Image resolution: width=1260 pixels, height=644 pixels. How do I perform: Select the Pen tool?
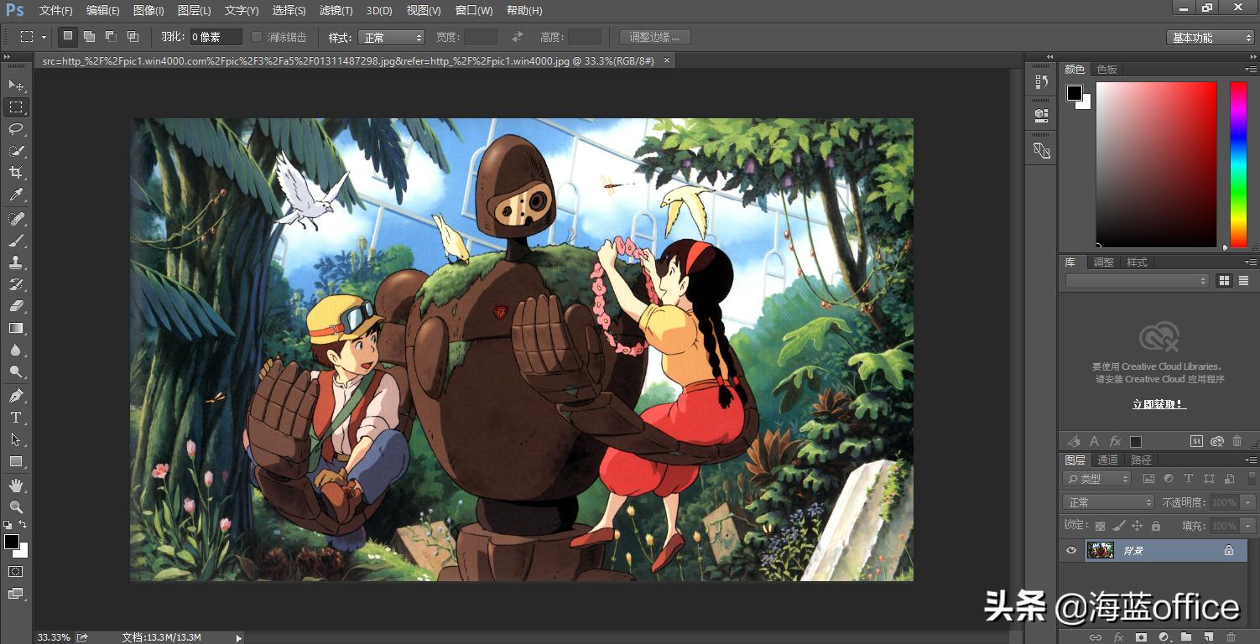point(15,394)
